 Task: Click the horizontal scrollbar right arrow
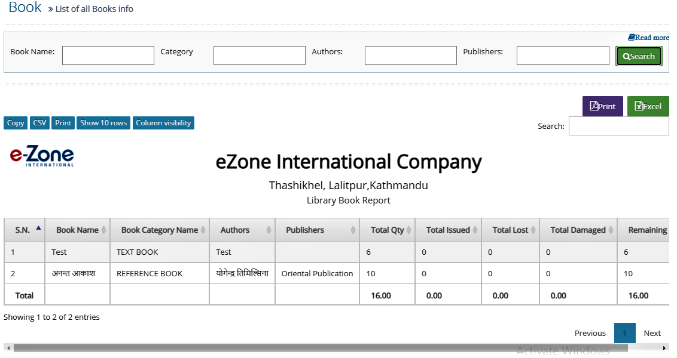click(x=664, y=348)
